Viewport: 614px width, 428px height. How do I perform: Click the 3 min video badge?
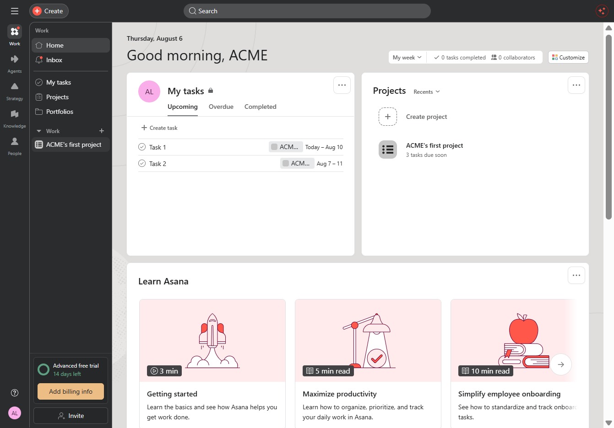click(x=164, y=371)
